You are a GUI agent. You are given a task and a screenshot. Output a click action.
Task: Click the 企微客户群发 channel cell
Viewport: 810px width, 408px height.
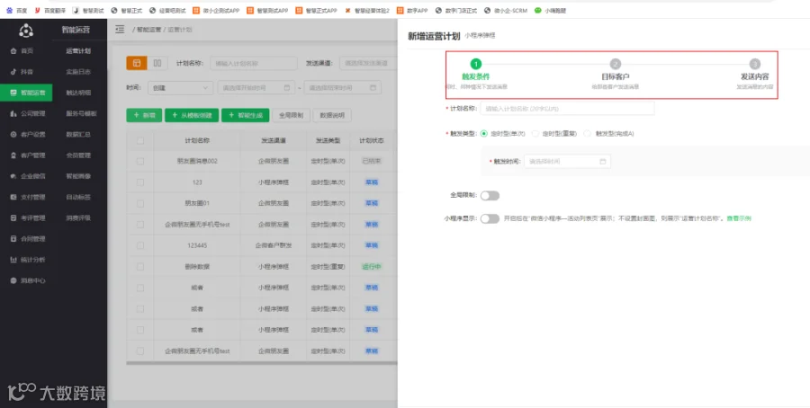click(x=274, y=245)
